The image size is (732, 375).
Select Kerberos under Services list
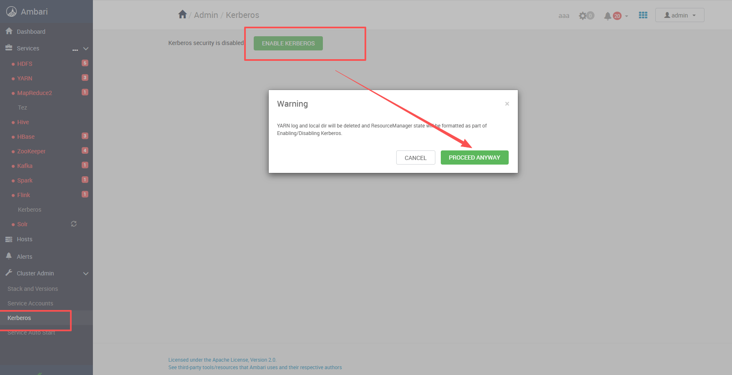(x=30, y=210)
